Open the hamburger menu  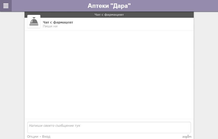tap(6, 6)
